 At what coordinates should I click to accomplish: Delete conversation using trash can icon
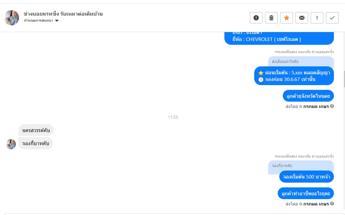point(271,18)
